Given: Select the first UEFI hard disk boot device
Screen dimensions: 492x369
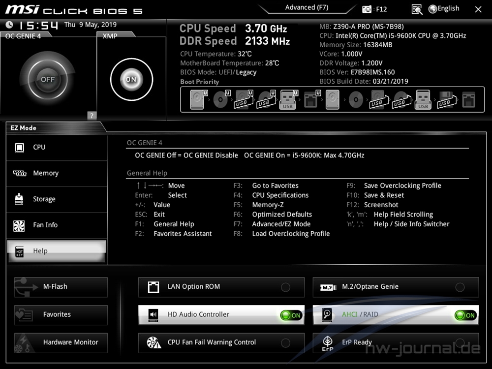Looking at the screenshot, I should [199, 100].
